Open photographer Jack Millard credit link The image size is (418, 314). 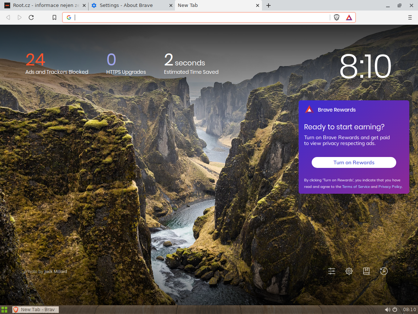pos(56,271)
